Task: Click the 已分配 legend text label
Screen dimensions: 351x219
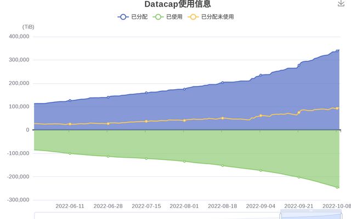Action: 138,17
